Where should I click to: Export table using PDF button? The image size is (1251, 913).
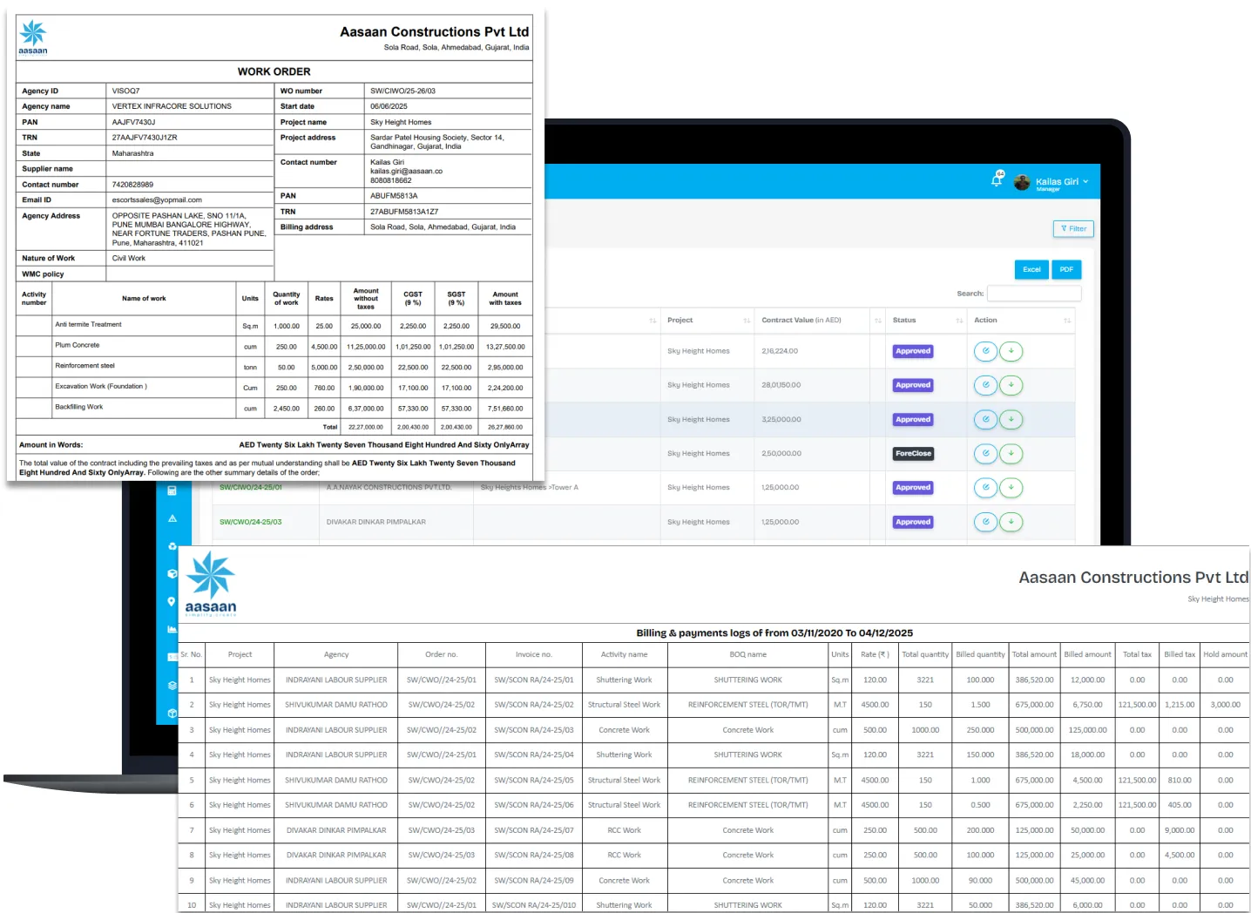[1066, 270]
